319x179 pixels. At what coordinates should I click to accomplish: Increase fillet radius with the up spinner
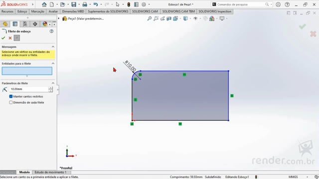[x=50, y=88]
